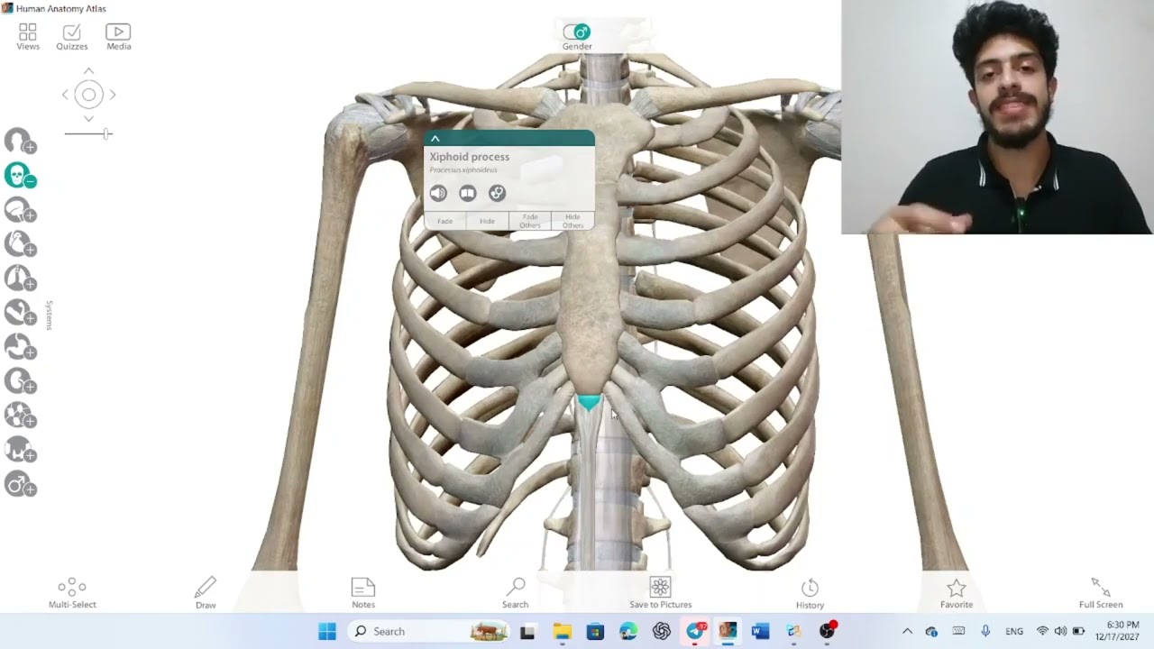Rotate view right with the right arrow

point(113,95)
